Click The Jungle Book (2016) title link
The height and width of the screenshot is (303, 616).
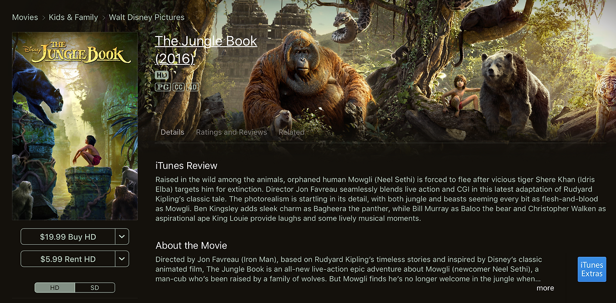(206, 50)
